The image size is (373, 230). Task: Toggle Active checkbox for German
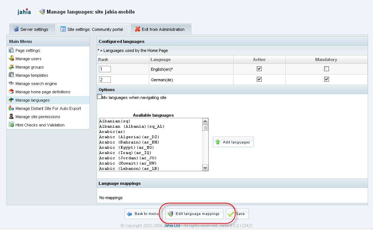point(259,79)
